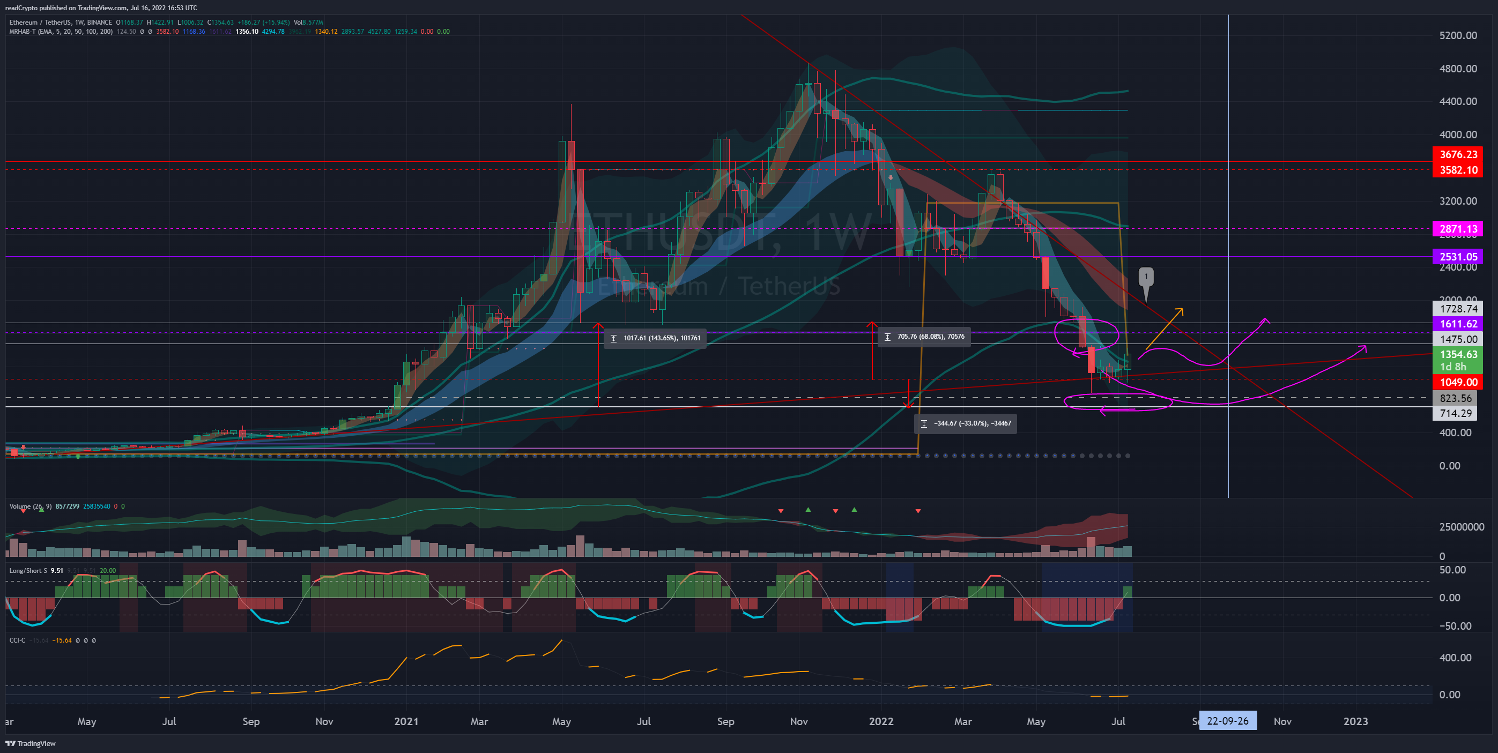Screen dimensions: 1498x753
Task: Click the 705.76 (68.08%) measurement label
Action: click(x=924, y=337)
